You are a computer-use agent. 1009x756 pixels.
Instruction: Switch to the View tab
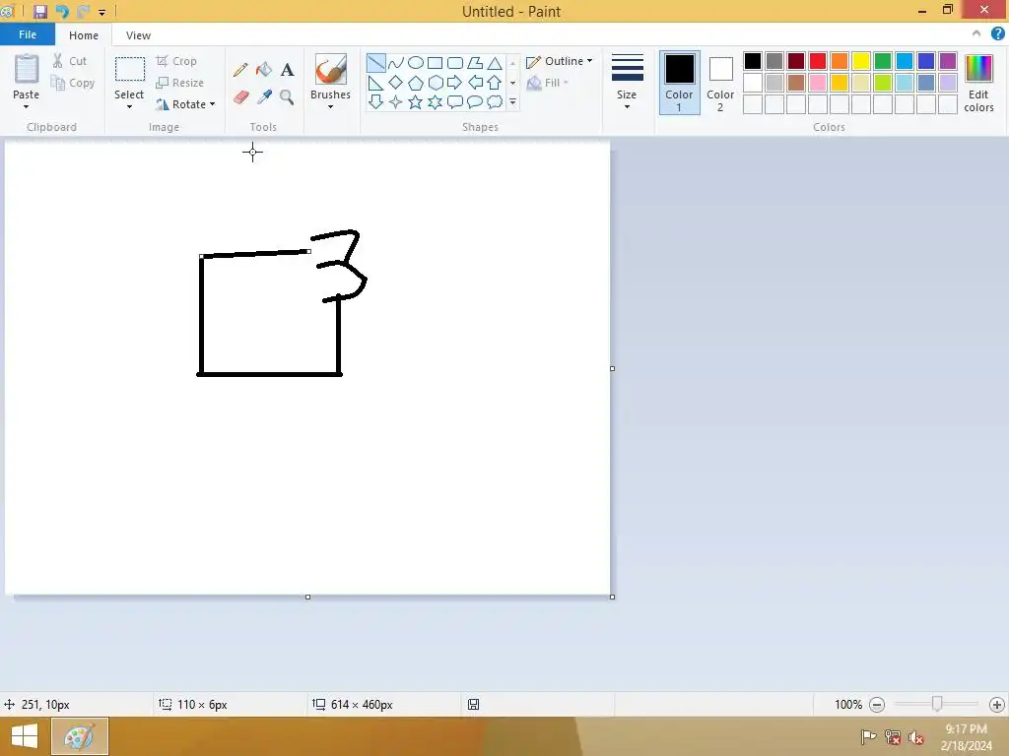(138, 35)
